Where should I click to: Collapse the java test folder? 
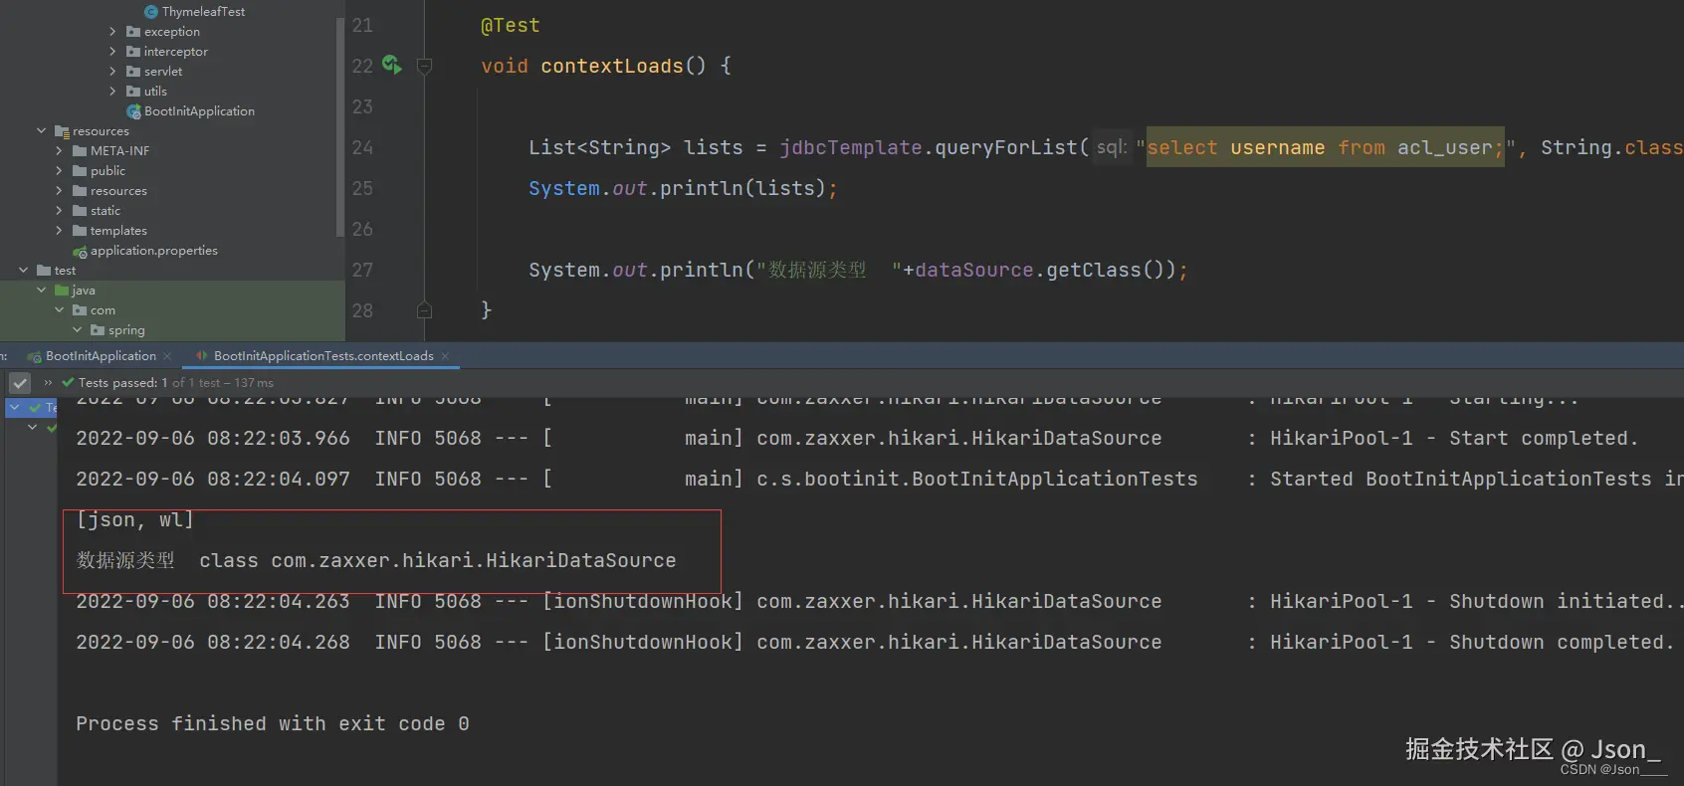coord(41,290)
